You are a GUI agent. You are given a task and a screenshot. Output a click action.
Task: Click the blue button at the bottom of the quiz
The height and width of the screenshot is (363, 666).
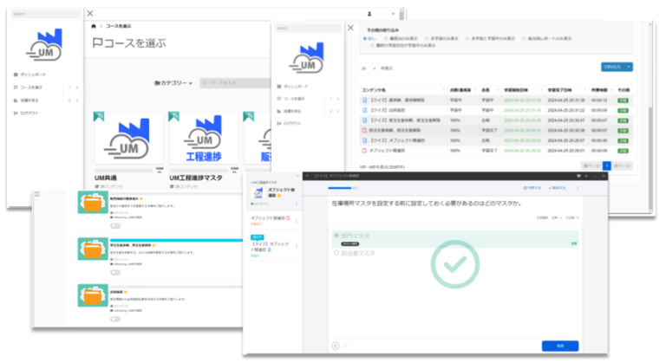pos(560,346)
